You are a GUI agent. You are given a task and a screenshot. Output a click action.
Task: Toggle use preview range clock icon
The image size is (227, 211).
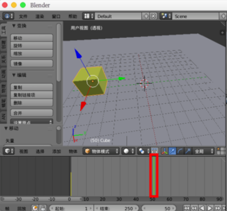click(x=35, y=208)
